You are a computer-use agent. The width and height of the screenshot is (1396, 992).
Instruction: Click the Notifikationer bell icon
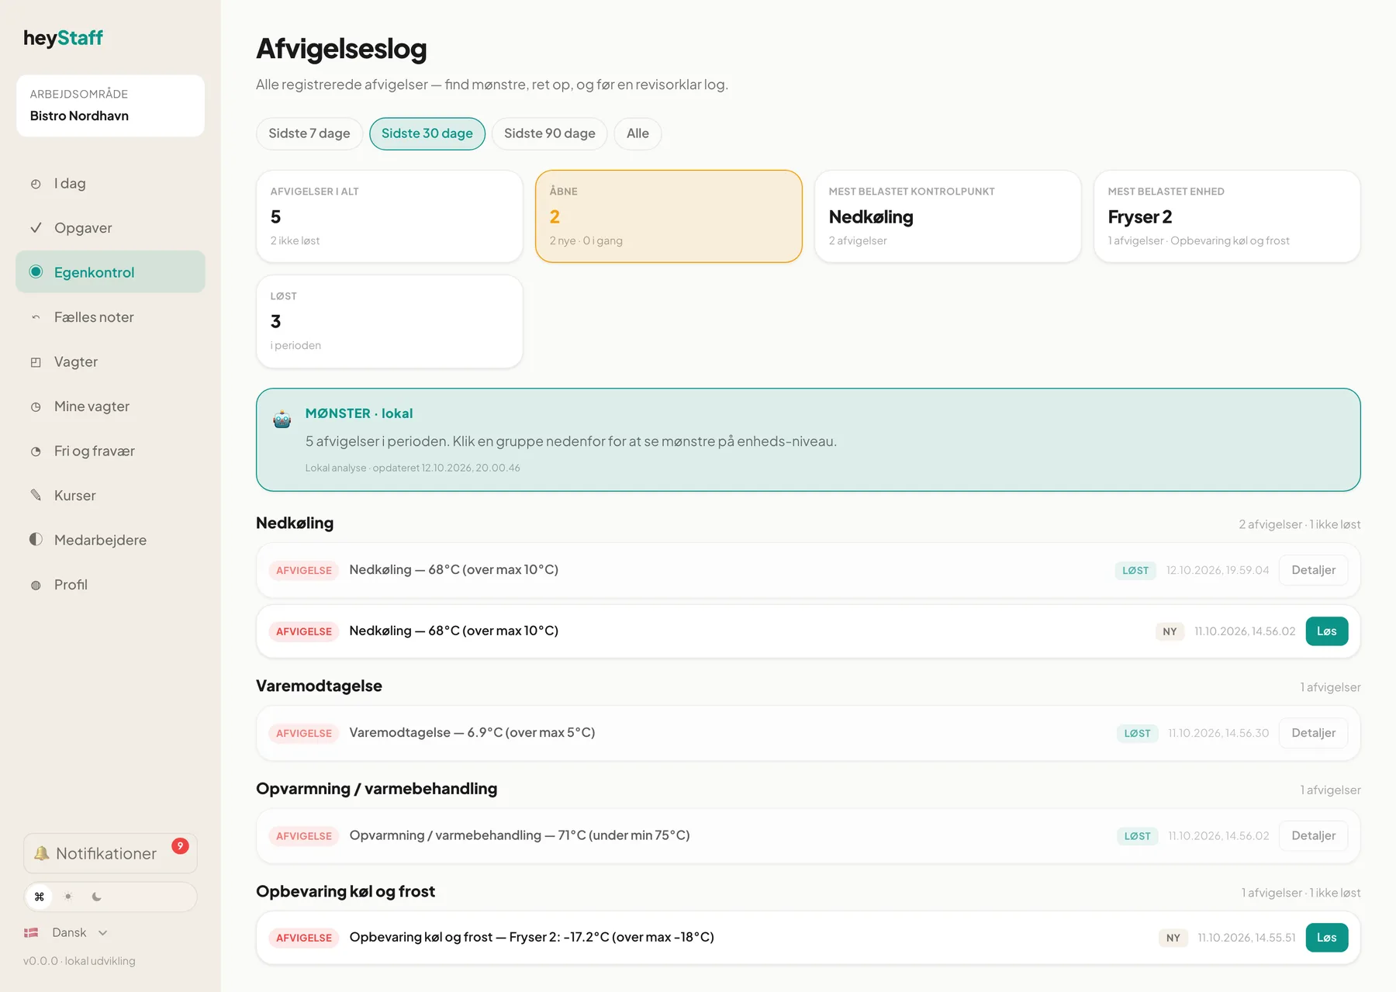[x=41, y=853]
